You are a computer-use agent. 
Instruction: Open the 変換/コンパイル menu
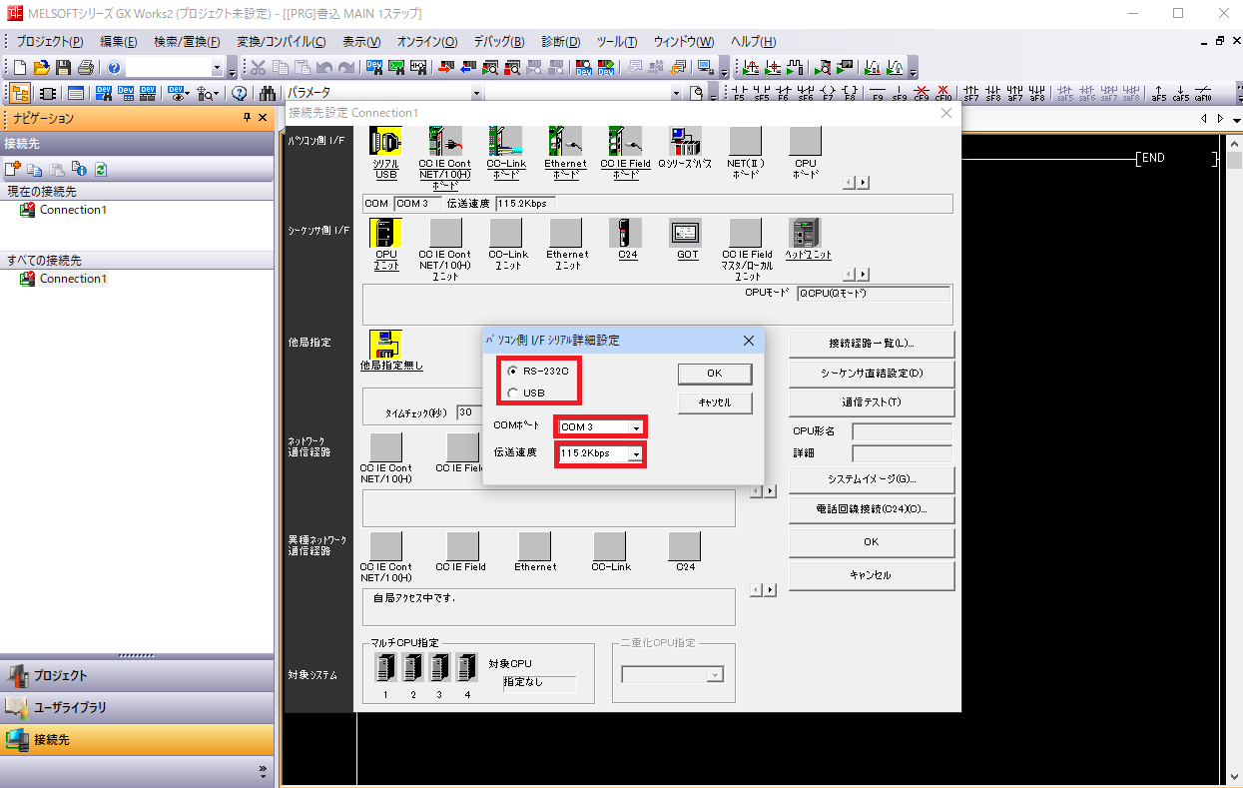coord(282,42)
